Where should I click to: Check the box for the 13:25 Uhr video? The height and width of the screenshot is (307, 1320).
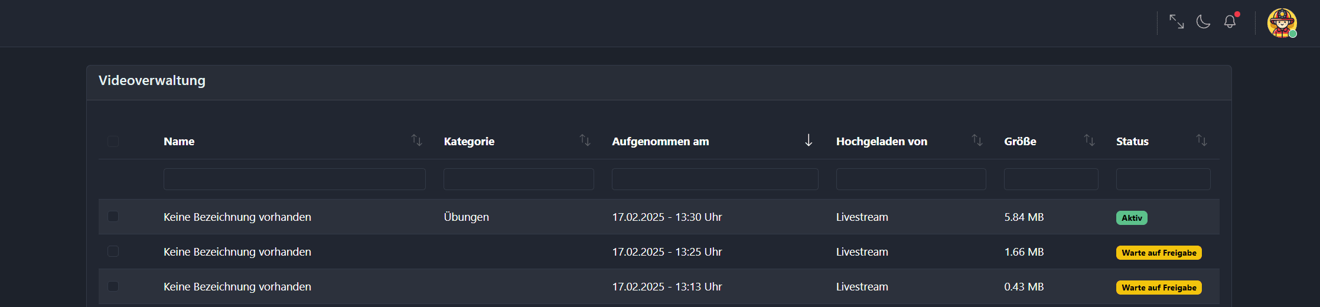point(113,252)
